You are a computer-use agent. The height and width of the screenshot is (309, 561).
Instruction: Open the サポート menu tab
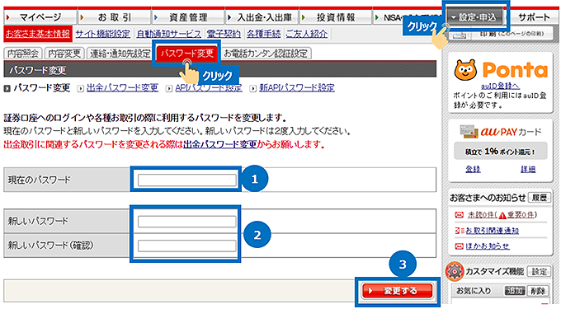(x=534, y=17)
